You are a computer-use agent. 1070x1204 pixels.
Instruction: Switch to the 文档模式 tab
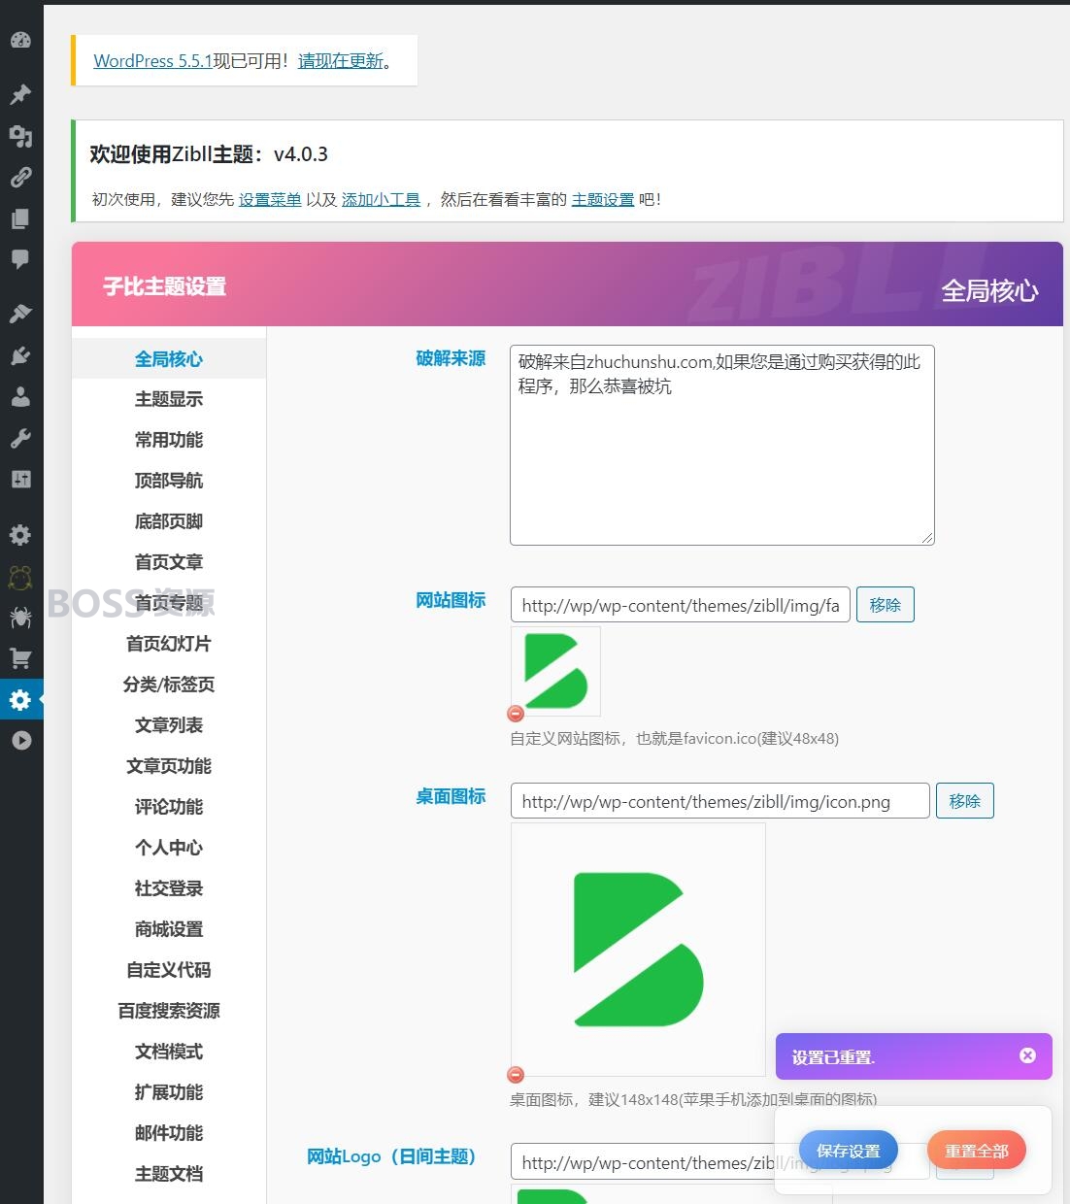(x=169, y=1052)
